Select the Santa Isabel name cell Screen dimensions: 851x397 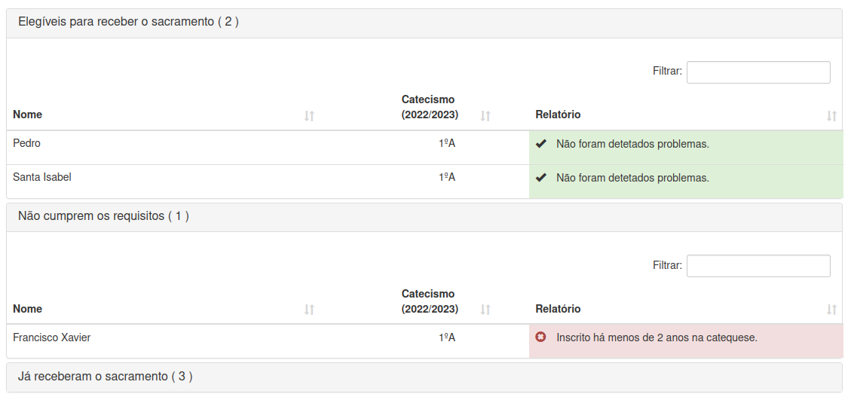coord(42,178)
